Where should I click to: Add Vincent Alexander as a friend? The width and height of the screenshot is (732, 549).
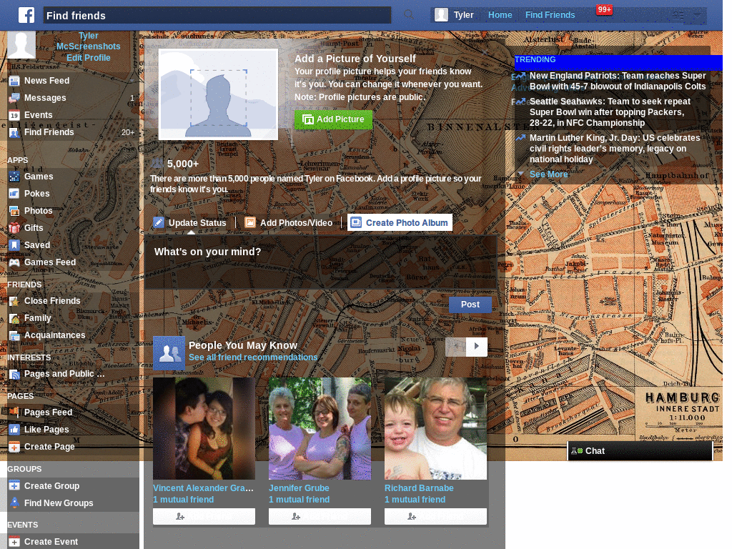pyautogui.click(x=204, y=516)
